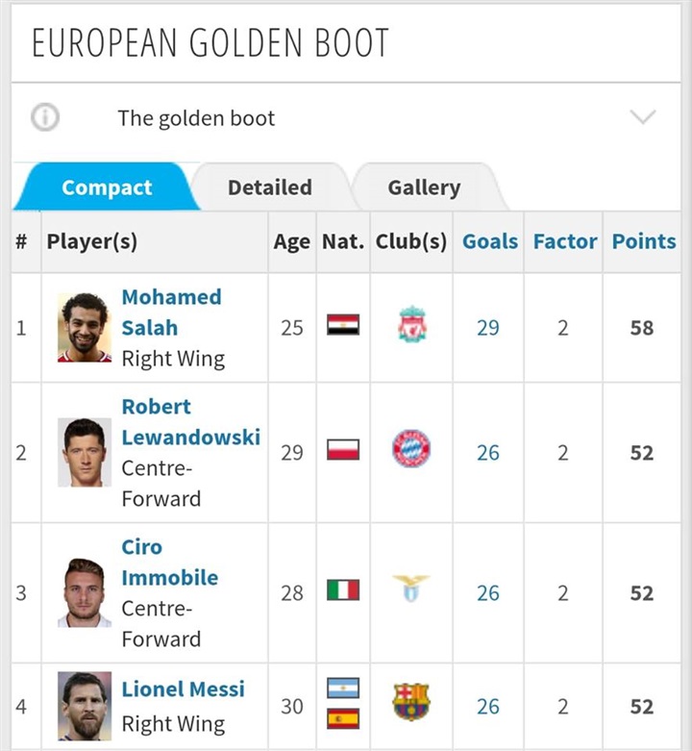Click Lionel Messi portrait thumbnail
Screen dimensions: 692x751
85,706
